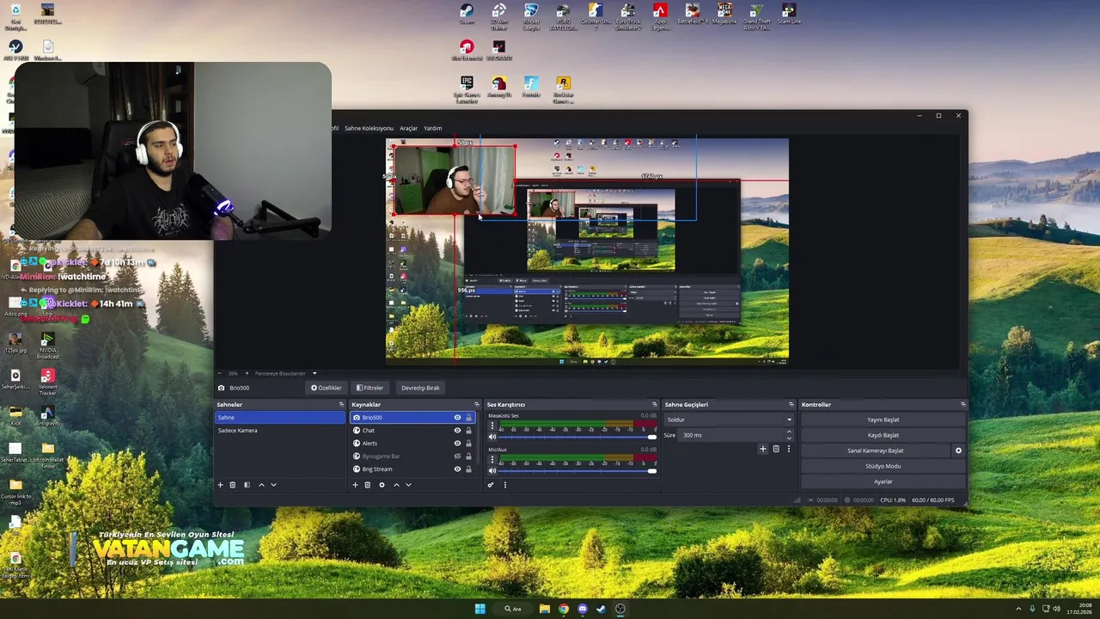Select the Sahne scene

(279, 418)
